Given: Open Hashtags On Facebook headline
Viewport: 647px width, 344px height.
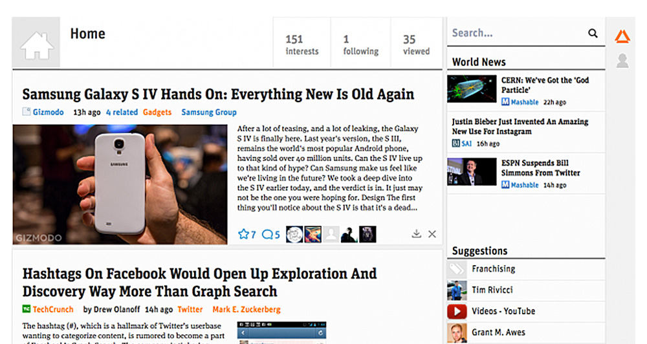Looking at the screenshot, I should click(x=199, y=283).
